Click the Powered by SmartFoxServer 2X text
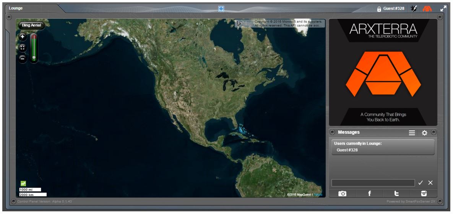This screenshot has width=453, height=214. tap(411, 201)
